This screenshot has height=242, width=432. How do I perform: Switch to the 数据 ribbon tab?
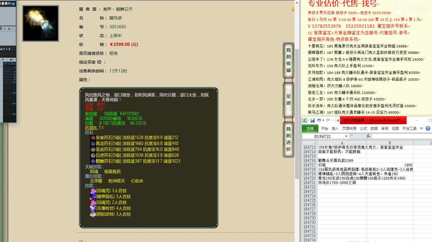point(374,128)
